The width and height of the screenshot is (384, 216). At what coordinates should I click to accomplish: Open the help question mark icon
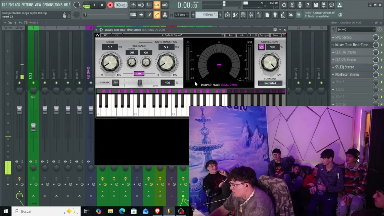pyautogui.click(x=308, y=5)
